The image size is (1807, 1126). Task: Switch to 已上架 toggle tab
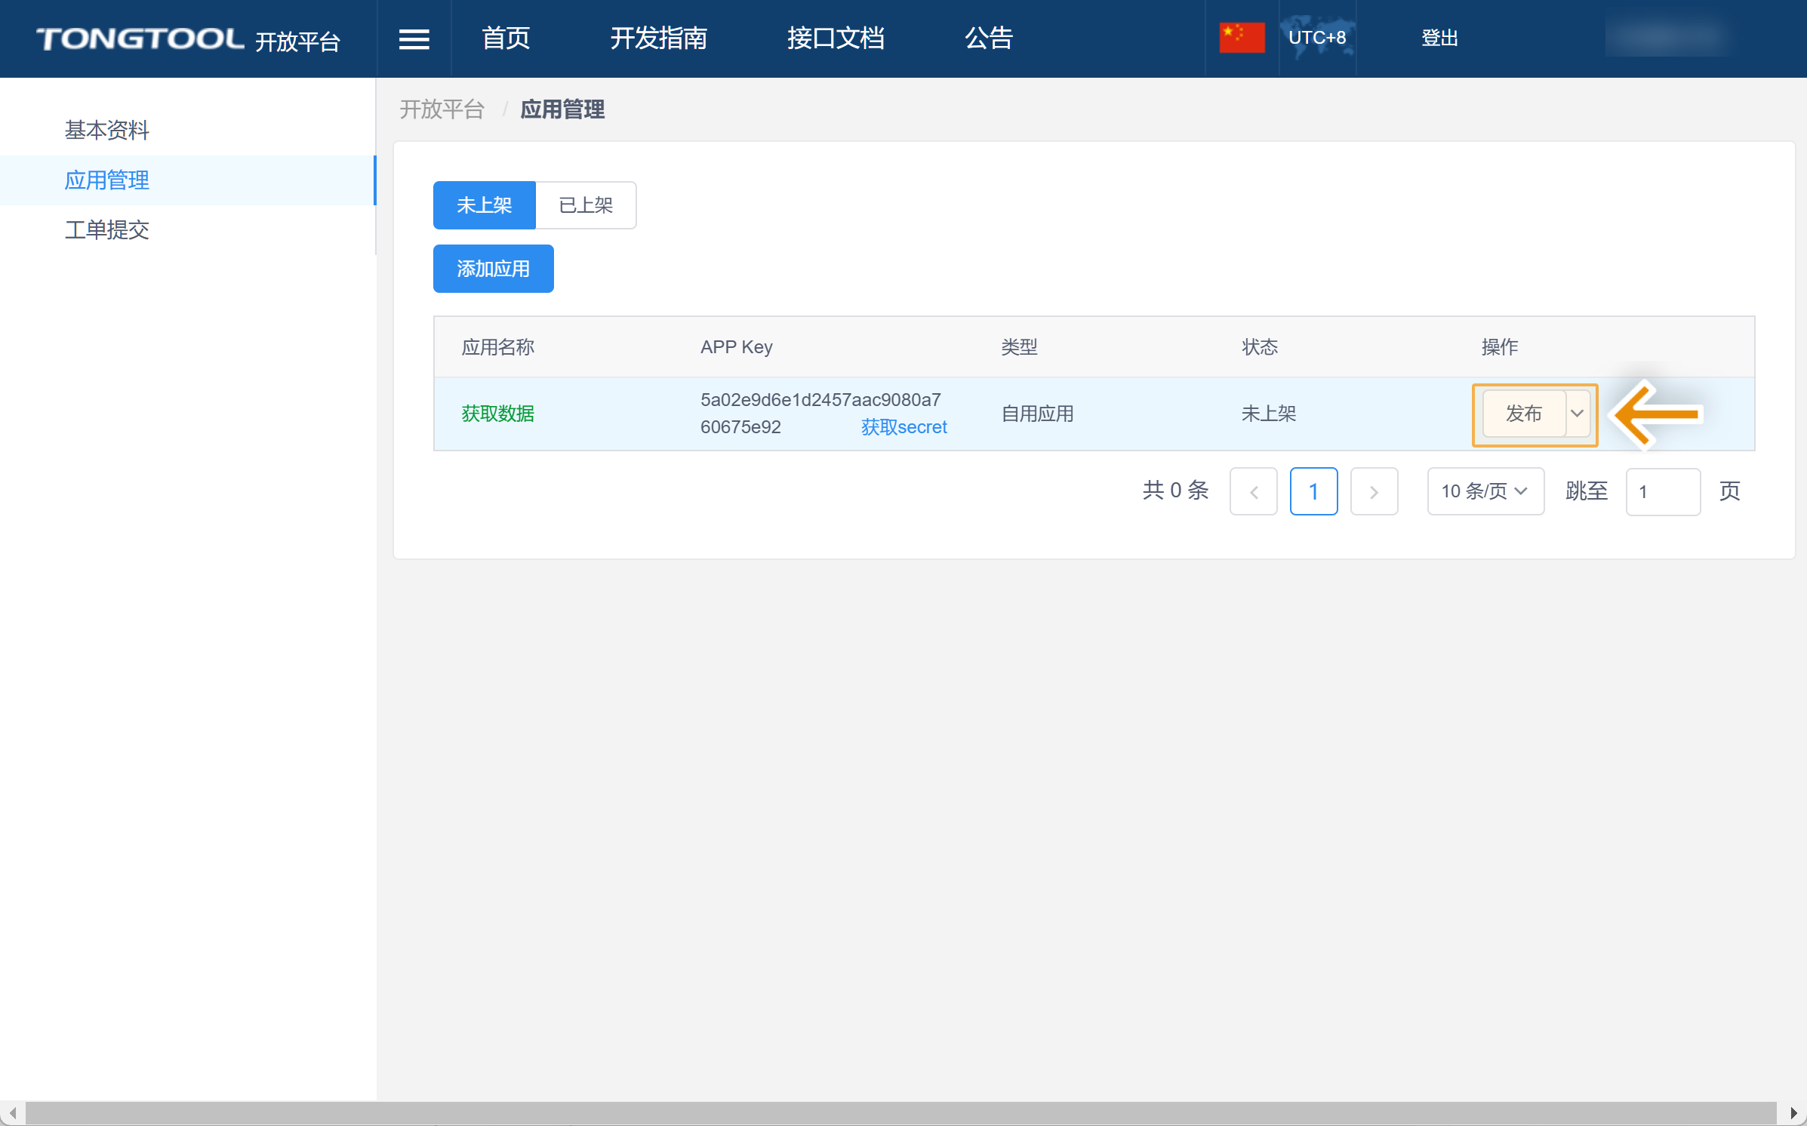coord(586,205)
